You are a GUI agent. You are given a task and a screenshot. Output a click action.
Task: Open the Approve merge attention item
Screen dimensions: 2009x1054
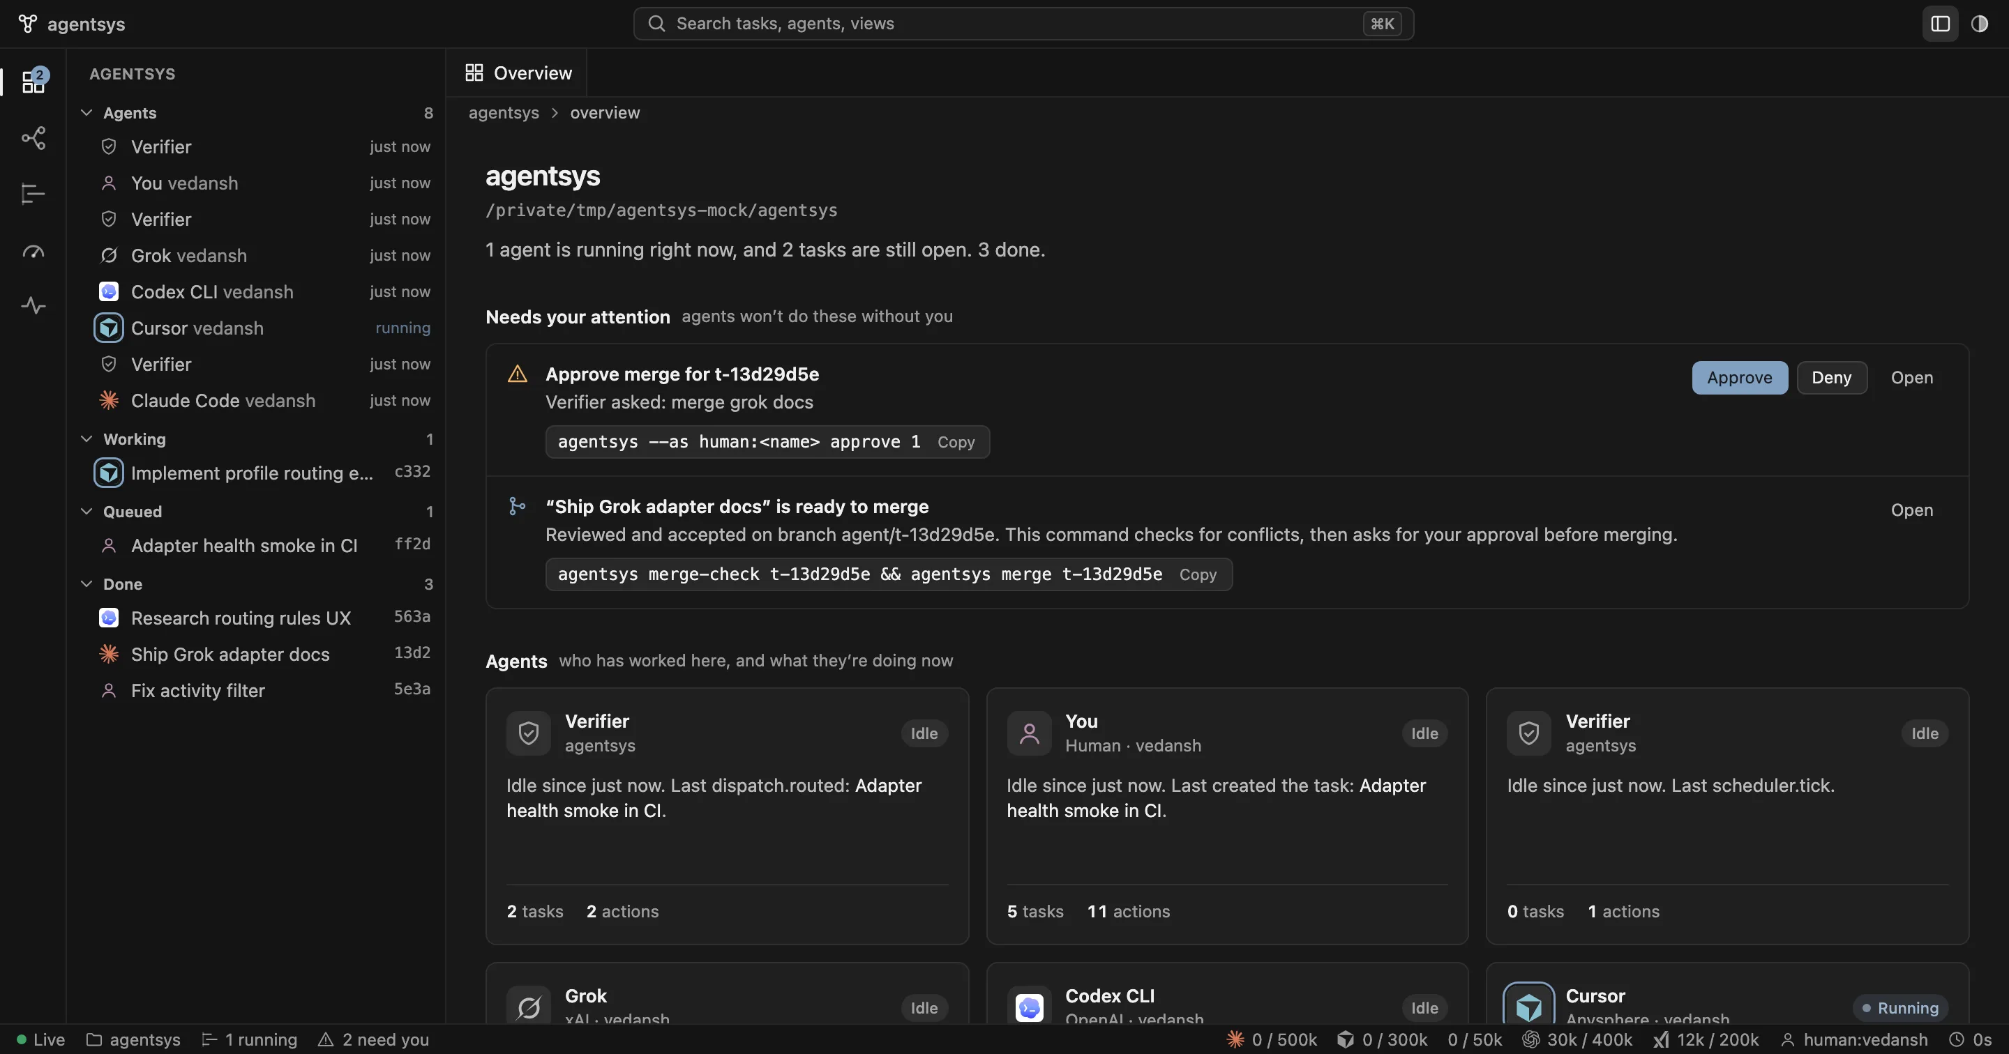coord(1911,377)
